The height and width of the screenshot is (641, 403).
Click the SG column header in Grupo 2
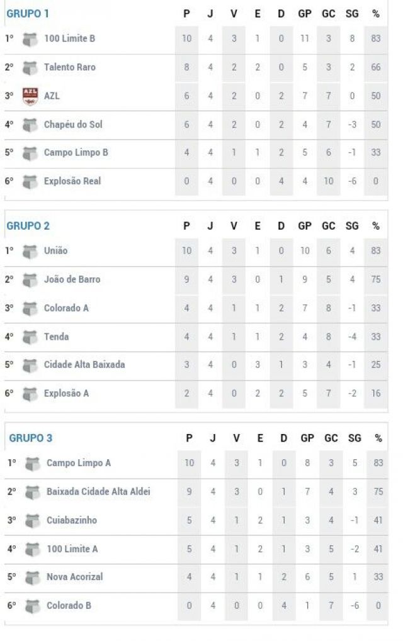[352, 226]
